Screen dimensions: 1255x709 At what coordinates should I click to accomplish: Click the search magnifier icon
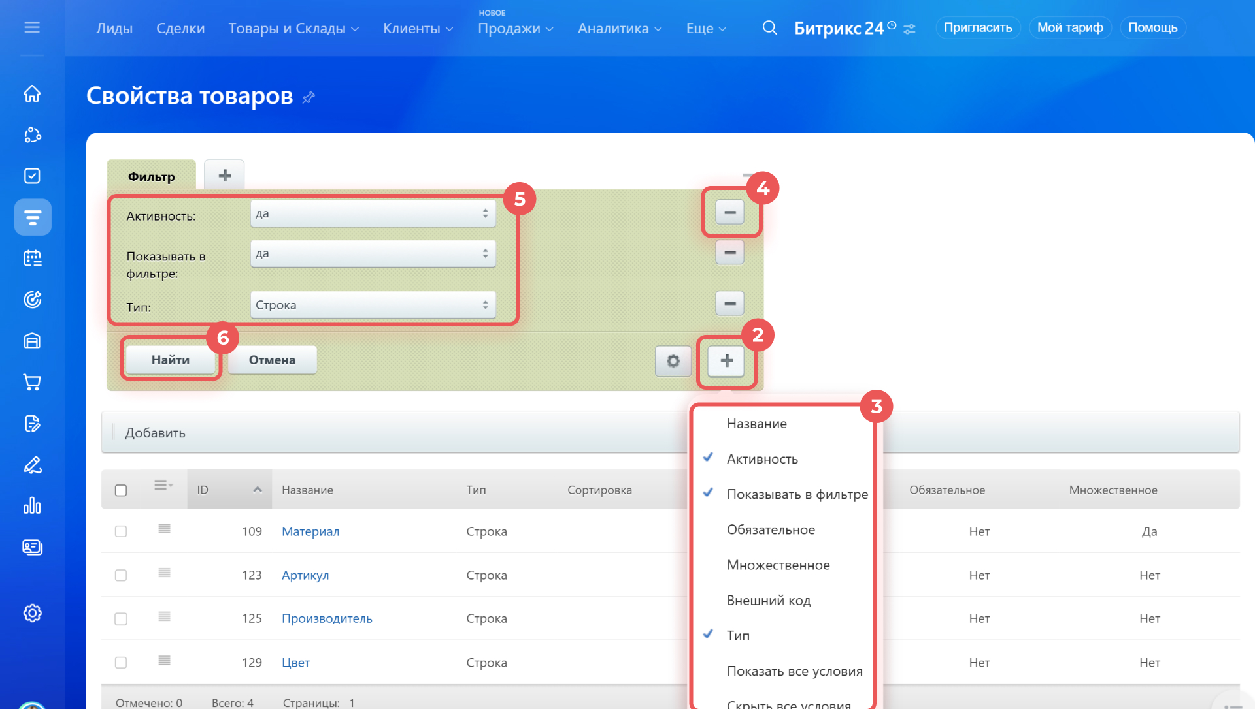769,28
